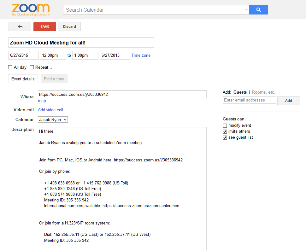
Task: Click the Discard button
Action: [x=69, y=27]
